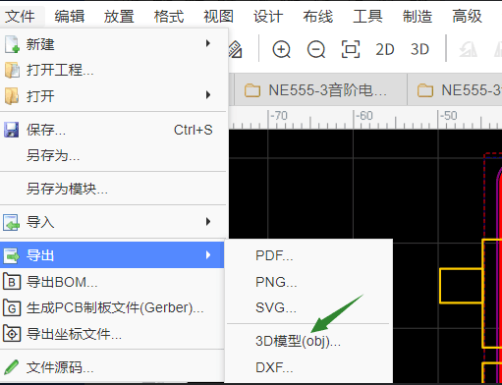Expand the 导出 submenu arrow
The height and width of the screenshot is (385, 502).
pyautogui.click(x=208, y=255)
